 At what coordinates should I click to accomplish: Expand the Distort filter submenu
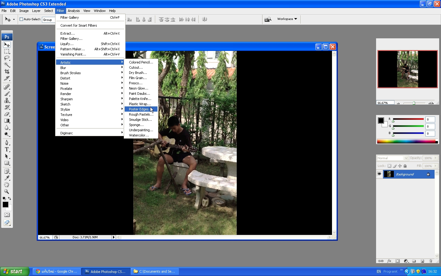pyautogui.click(x=90, y=78)
